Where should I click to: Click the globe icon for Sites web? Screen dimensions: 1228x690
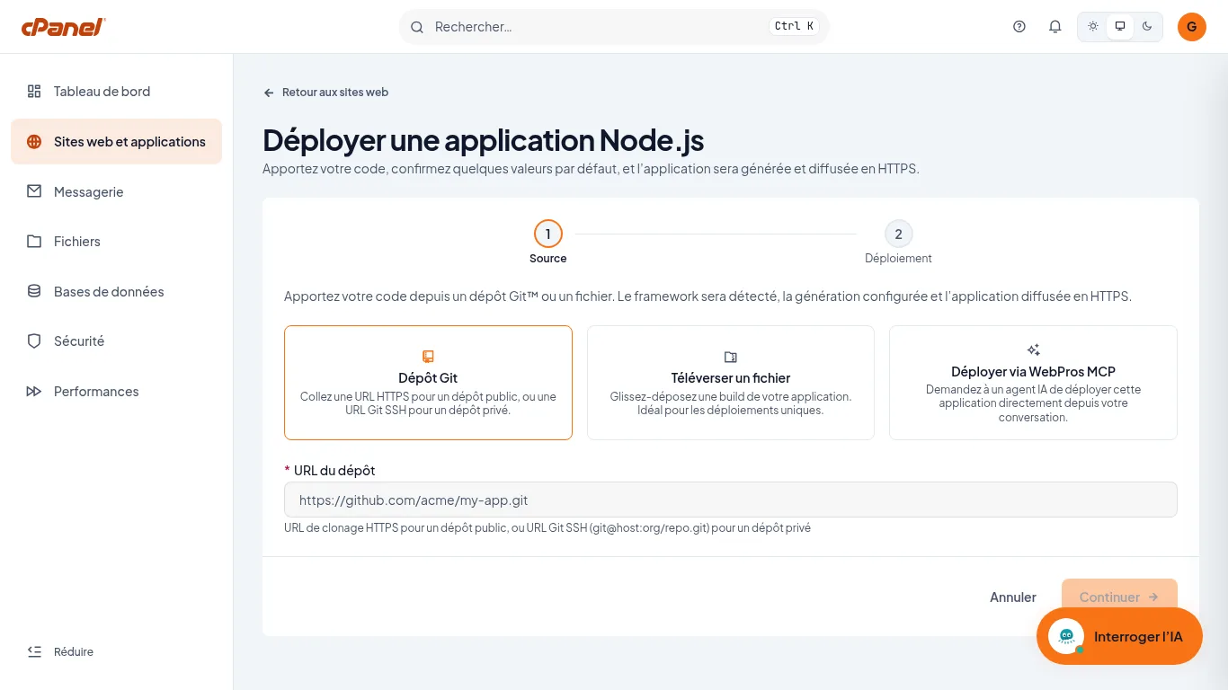click(x=34, y=142)
